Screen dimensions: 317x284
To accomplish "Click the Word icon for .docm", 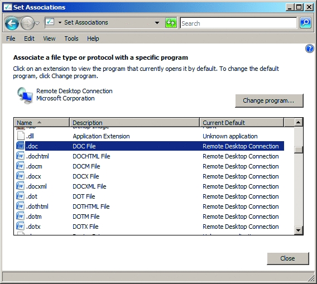I will 20,166.
